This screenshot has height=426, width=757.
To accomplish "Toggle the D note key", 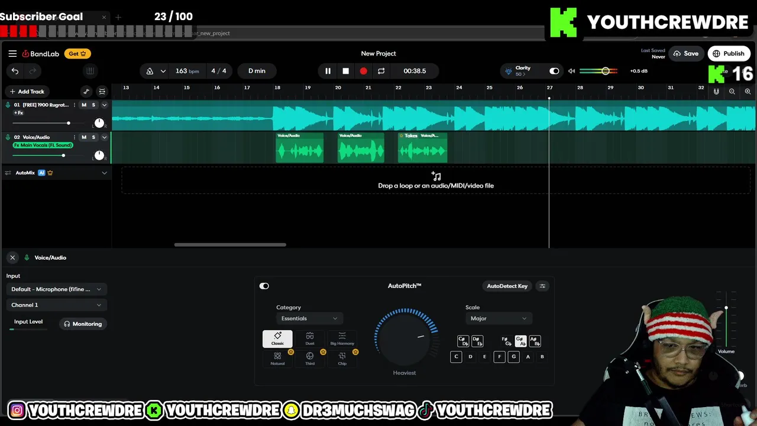I will click(470, 357).
